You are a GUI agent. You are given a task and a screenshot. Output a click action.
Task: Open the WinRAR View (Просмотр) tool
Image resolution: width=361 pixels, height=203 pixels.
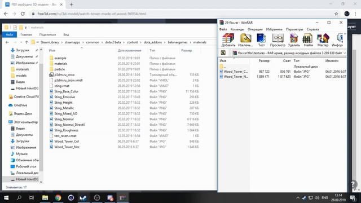(x=278, y=40)
